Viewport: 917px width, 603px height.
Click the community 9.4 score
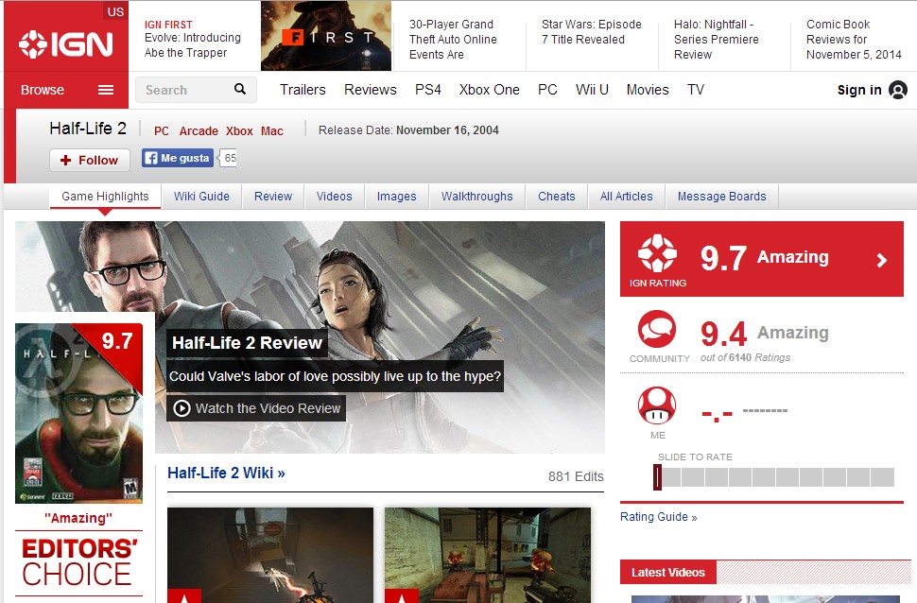coord(723,334)
